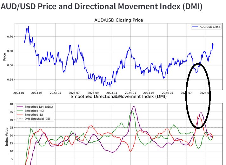Click the Smoothed +DI legend label
The height and width of the screenshot is (165, 226).
(34, 111)
